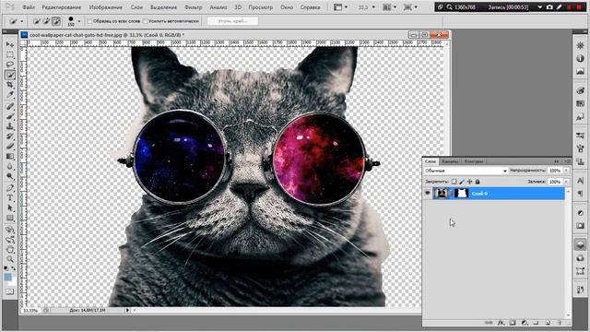Open the blend mode dropdown 'Обычные'
Image resolution: width=590 pixels, height=332 pixels.
coord(466,171)
